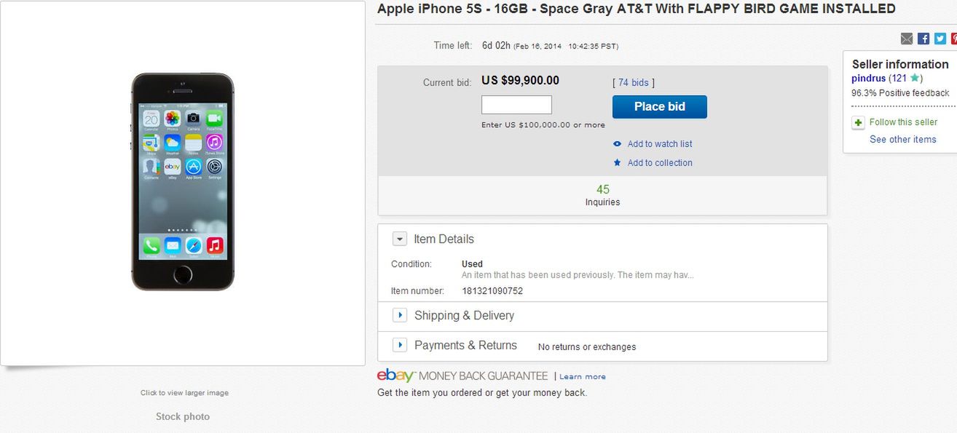Click the eBay logo in Money Back Guarantee
Screen dimensions: 957x433
pos(395,376)
